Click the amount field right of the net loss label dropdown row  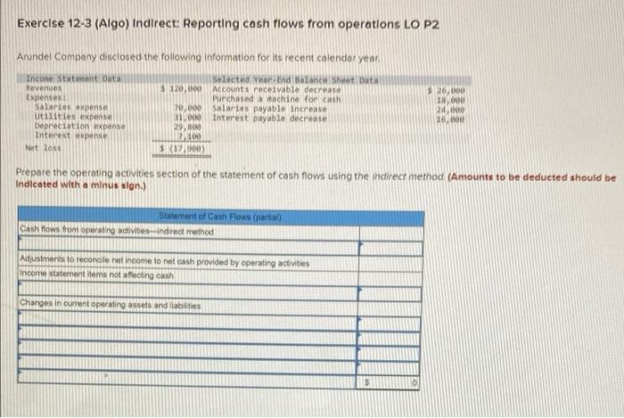pyautogui.click(x=390, y=248)
